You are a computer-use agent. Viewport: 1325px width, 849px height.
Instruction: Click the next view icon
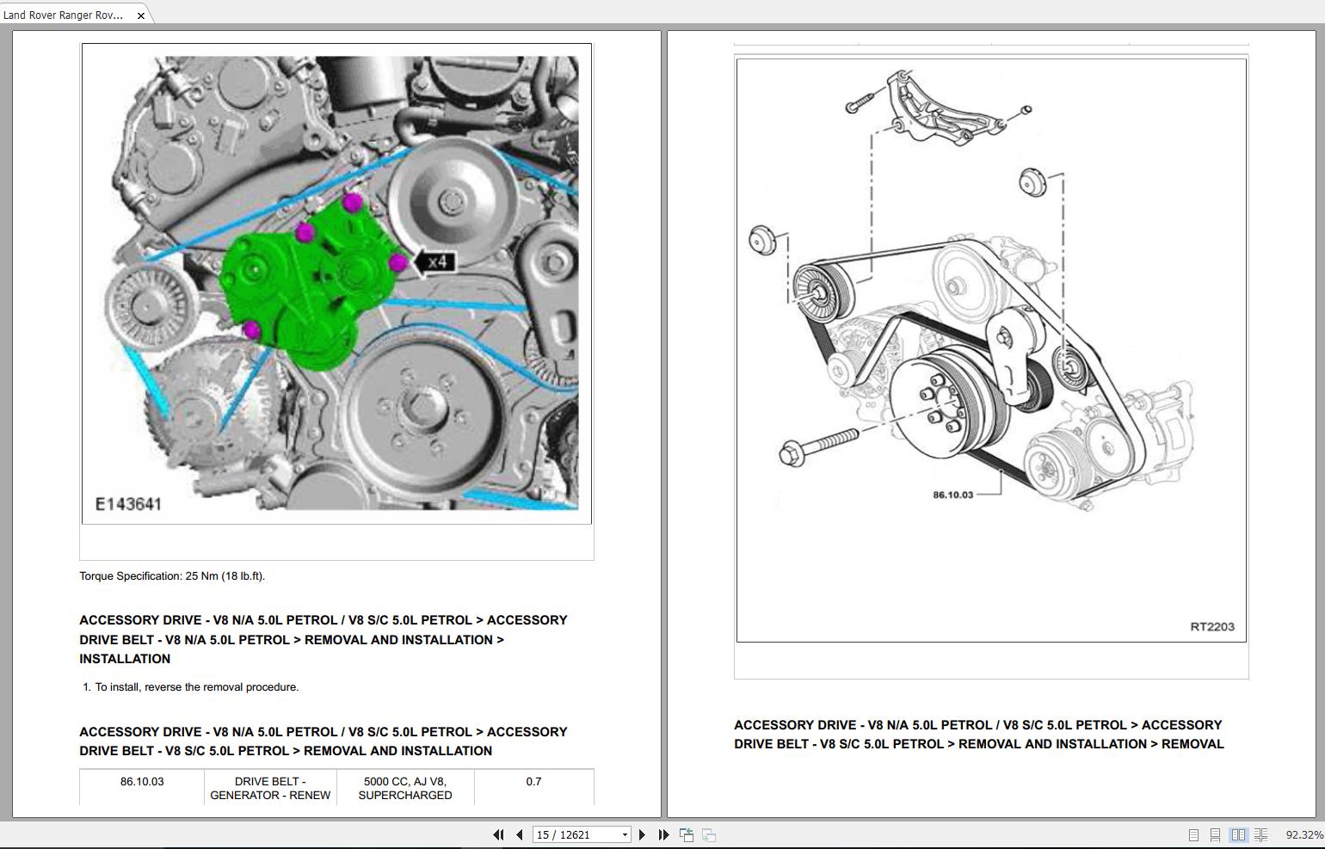click(709, 834)
